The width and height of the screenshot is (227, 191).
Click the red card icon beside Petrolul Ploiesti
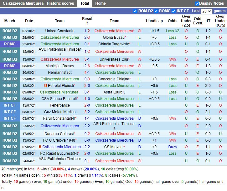[45, 86]
